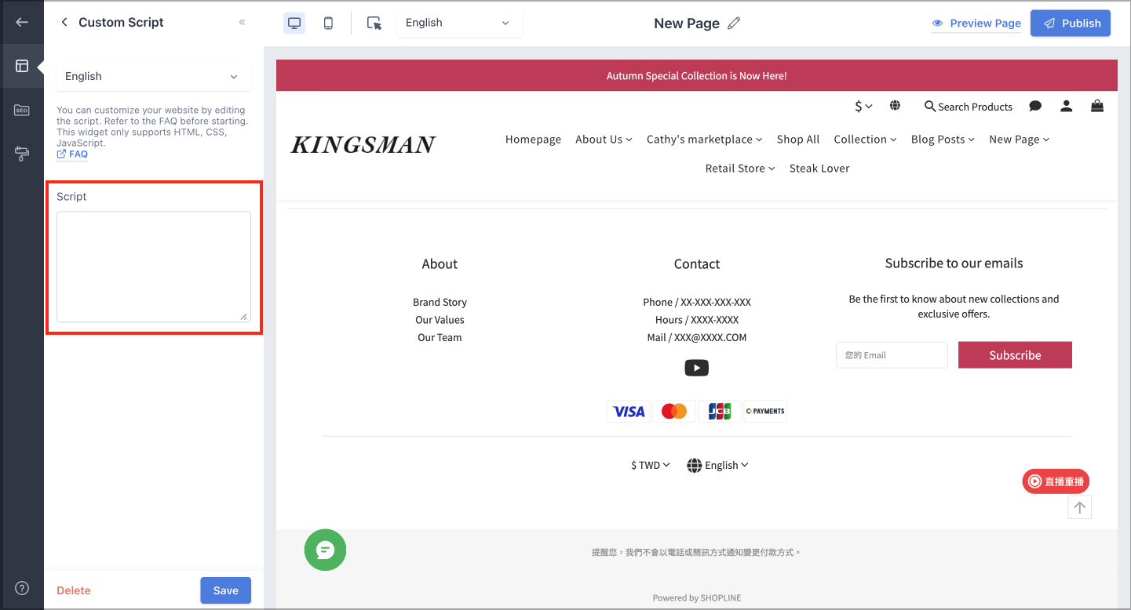Click Search Products in the header
The width and height of the screenshot is (1131, 610).
[969, 107]
